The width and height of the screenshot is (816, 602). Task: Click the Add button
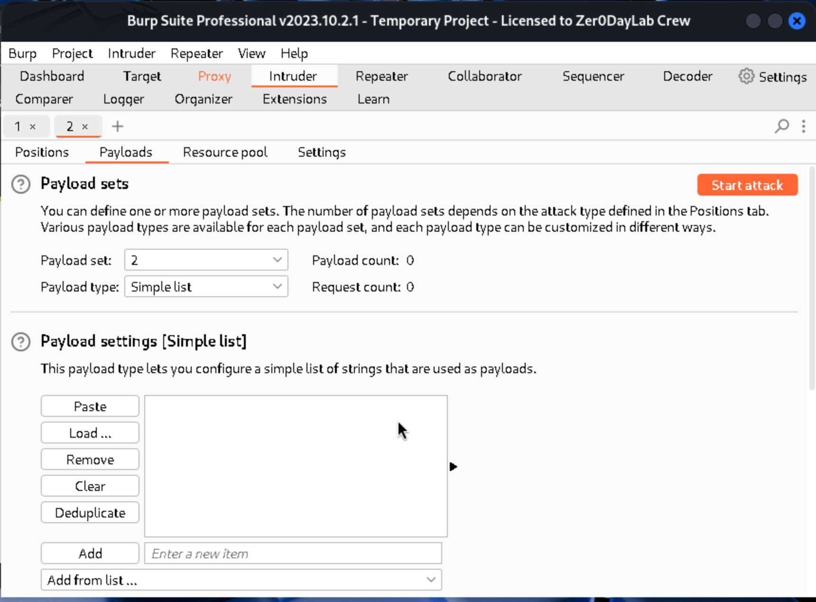90,553
